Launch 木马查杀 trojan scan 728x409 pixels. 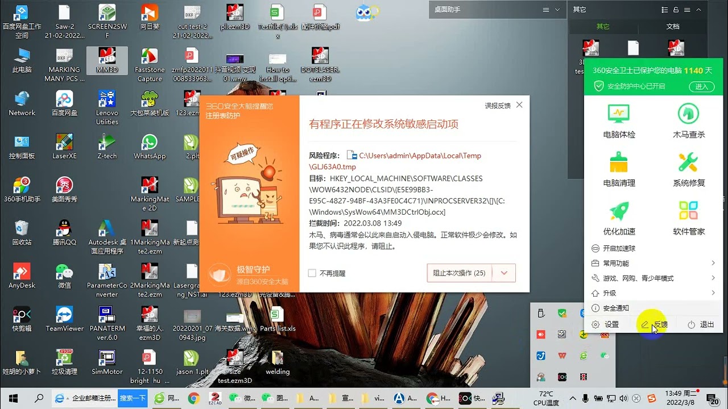(689, 121)
